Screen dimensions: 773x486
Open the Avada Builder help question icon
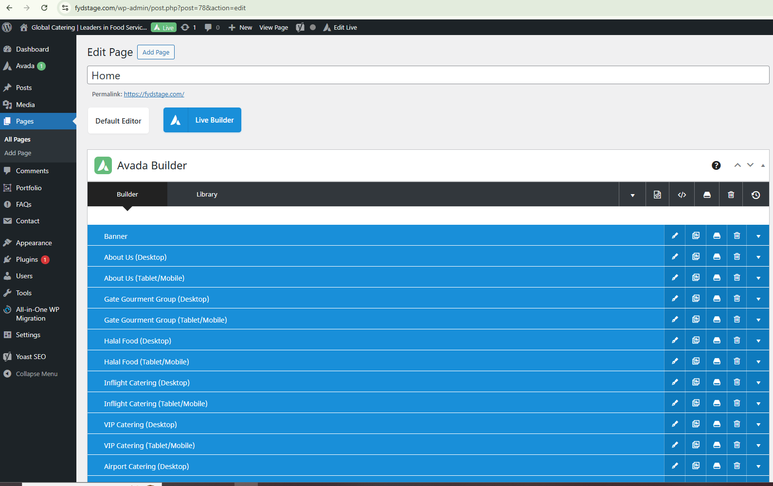click(x=716, y=165)
